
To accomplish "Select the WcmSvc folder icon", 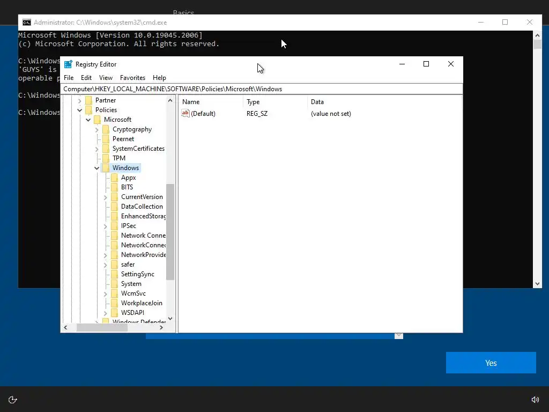I will click(x=115, y=293).
